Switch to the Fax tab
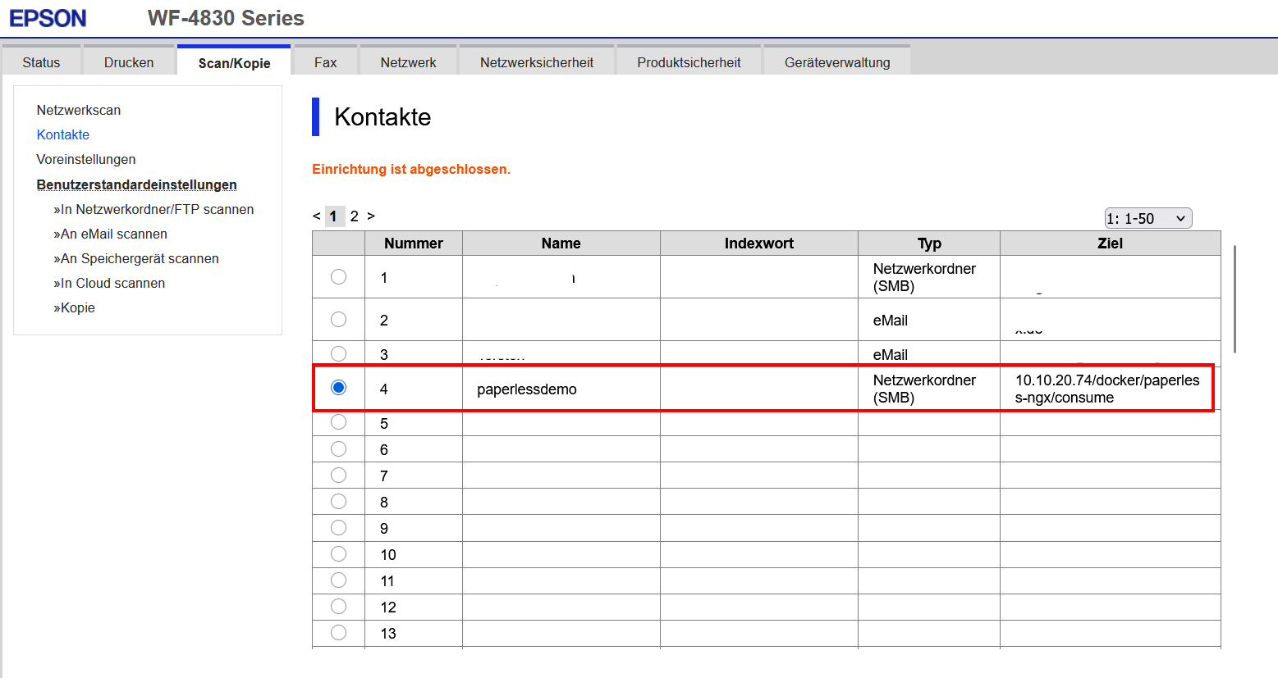 [326, 61]
